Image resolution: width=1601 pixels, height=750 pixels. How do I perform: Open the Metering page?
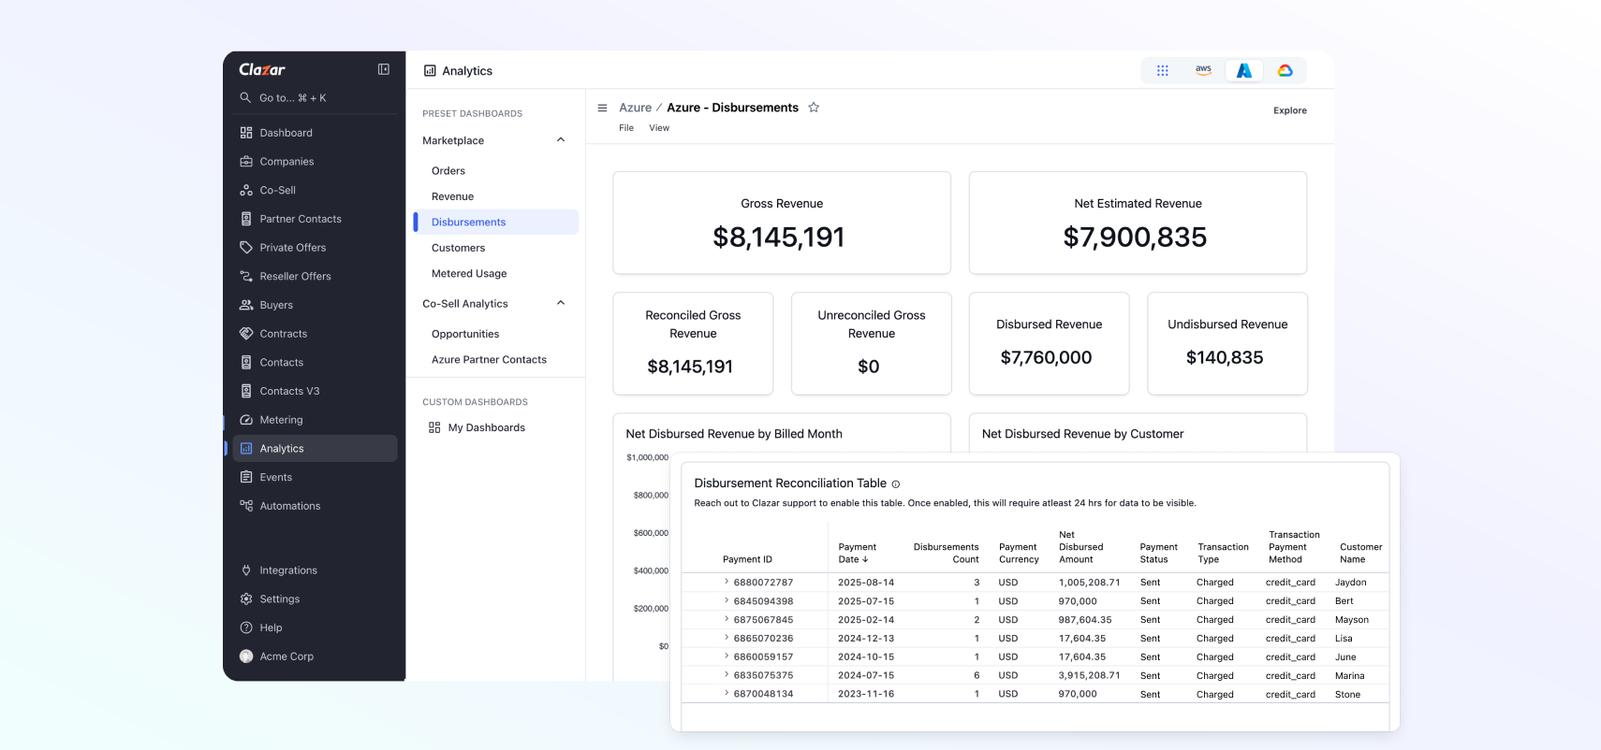(x=315, y=420)
